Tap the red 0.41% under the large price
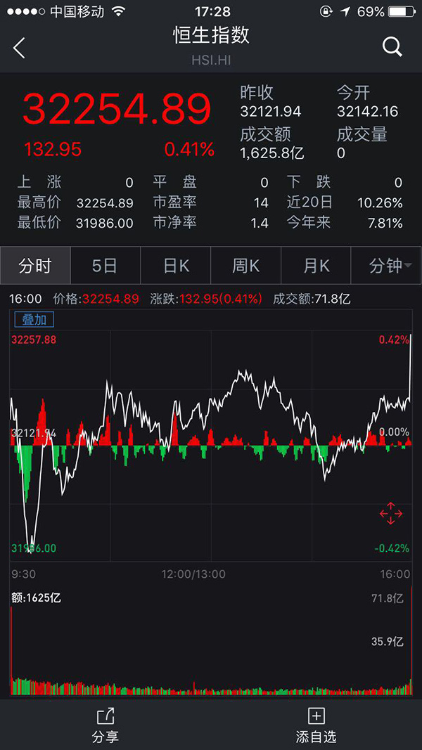The height and width of the screenshot is (750, 422). coord(189,150)
